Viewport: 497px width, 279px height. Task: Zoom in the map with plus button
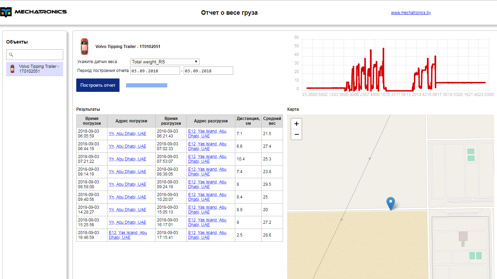click(296, 124)
